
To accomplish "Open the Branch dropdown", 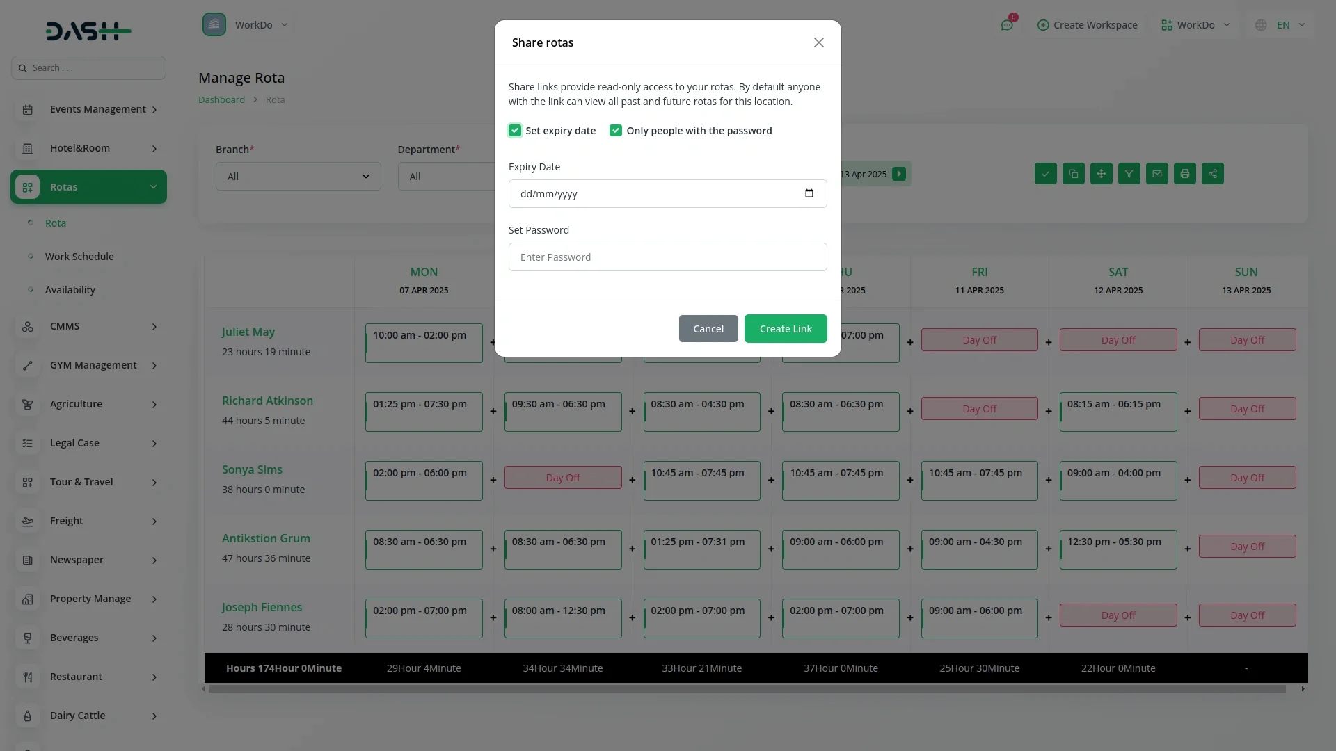I will click(x=298, y=177).
